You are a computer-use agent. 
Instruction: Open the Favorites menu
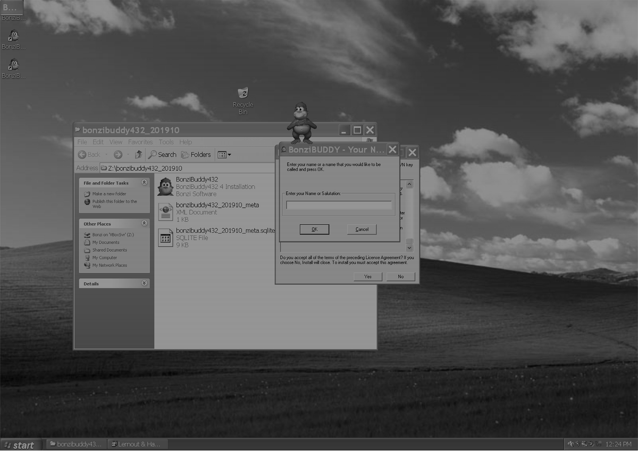pyautogui.click(x=140, y=142)
